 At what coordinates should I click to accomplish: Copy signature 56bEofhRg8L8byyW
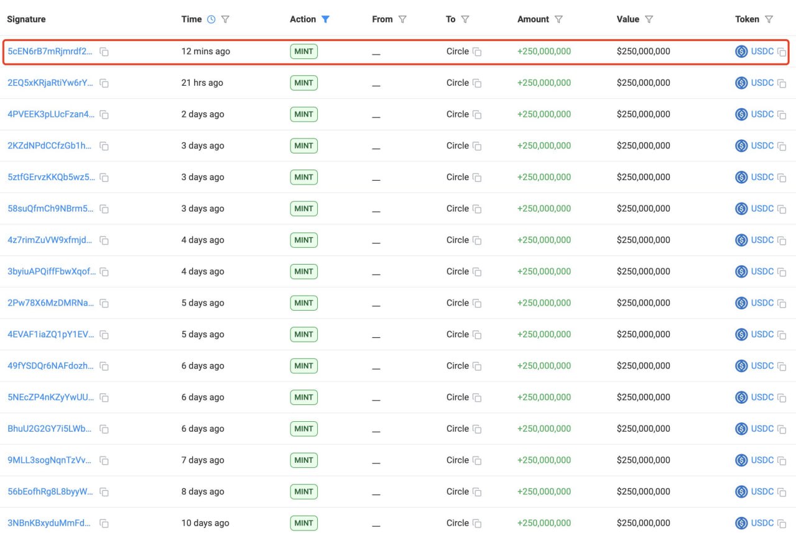tap(104, 492)
